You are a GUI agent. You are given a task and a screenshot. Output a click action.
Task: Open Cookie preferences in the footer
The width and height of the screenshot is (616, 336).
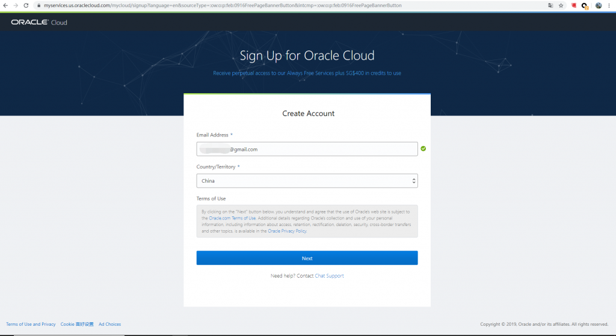pos(77,324)
